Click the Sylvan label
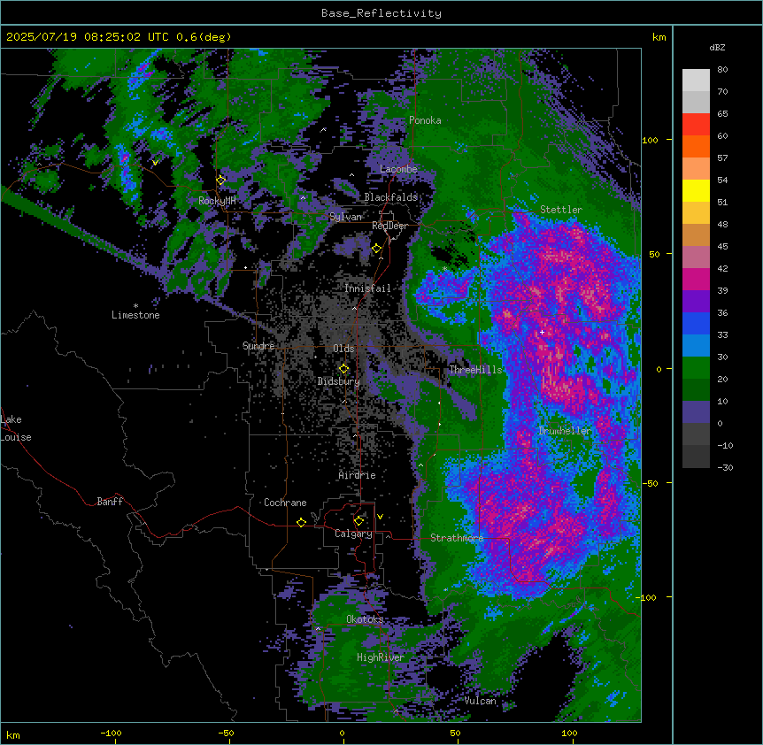The height and width of the screenshot is (745, 763). [345, 217]
